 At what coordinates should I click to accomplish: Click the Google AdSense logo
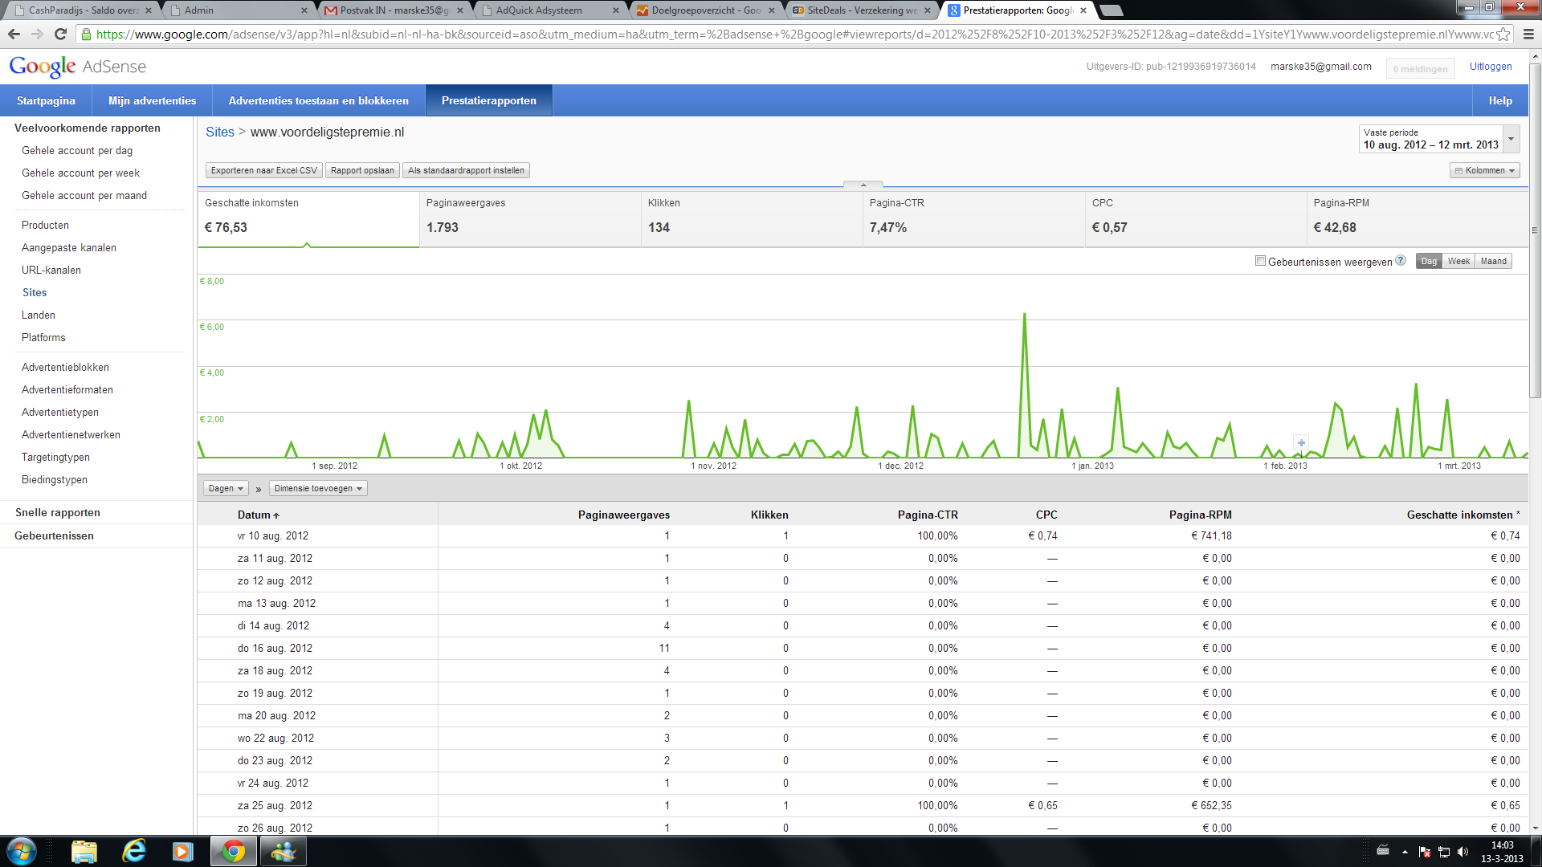tap(78, 67)
